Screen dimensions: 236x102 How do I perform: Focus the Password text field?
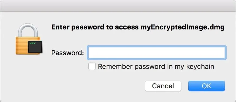pos(156,53)
